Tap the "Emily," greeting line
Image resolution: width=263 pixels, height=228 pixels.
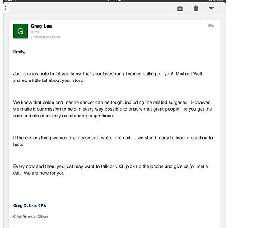click(19, 52)
